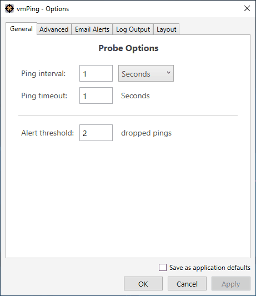256x296 pixels.
Task: Switch to the General tab
Action: [x=21, y=29]
